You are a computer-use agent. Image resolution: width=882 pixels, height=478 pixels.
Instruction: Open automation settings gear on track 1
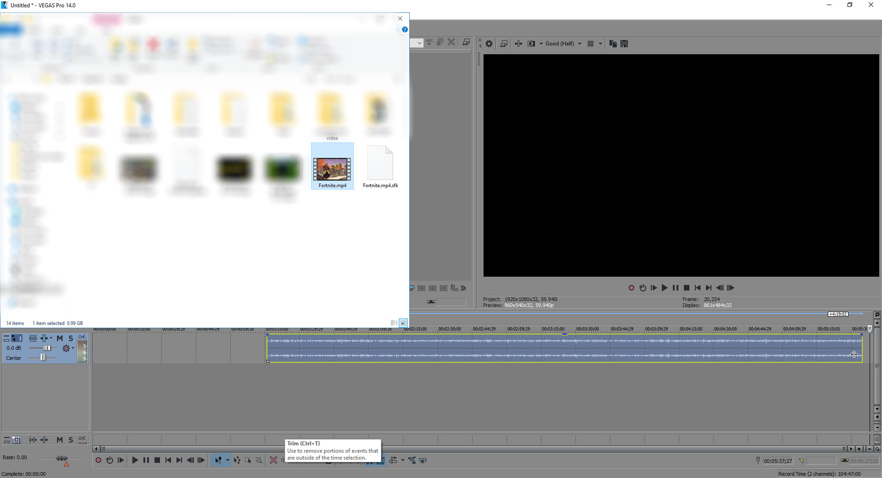(66, 348)
